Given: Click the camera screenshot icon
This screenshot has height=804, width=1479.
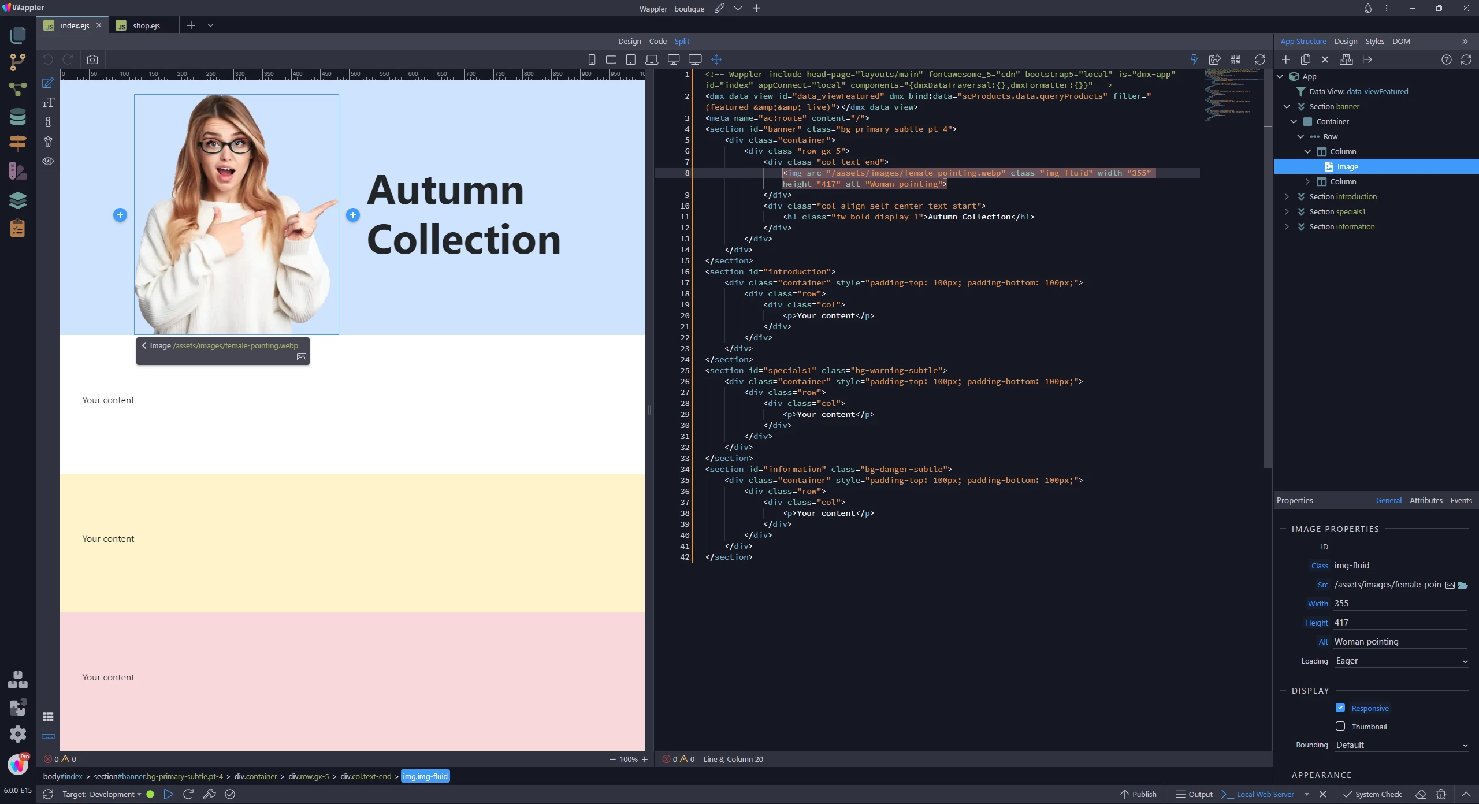Looking at the screenshot, I should (92, 59).
